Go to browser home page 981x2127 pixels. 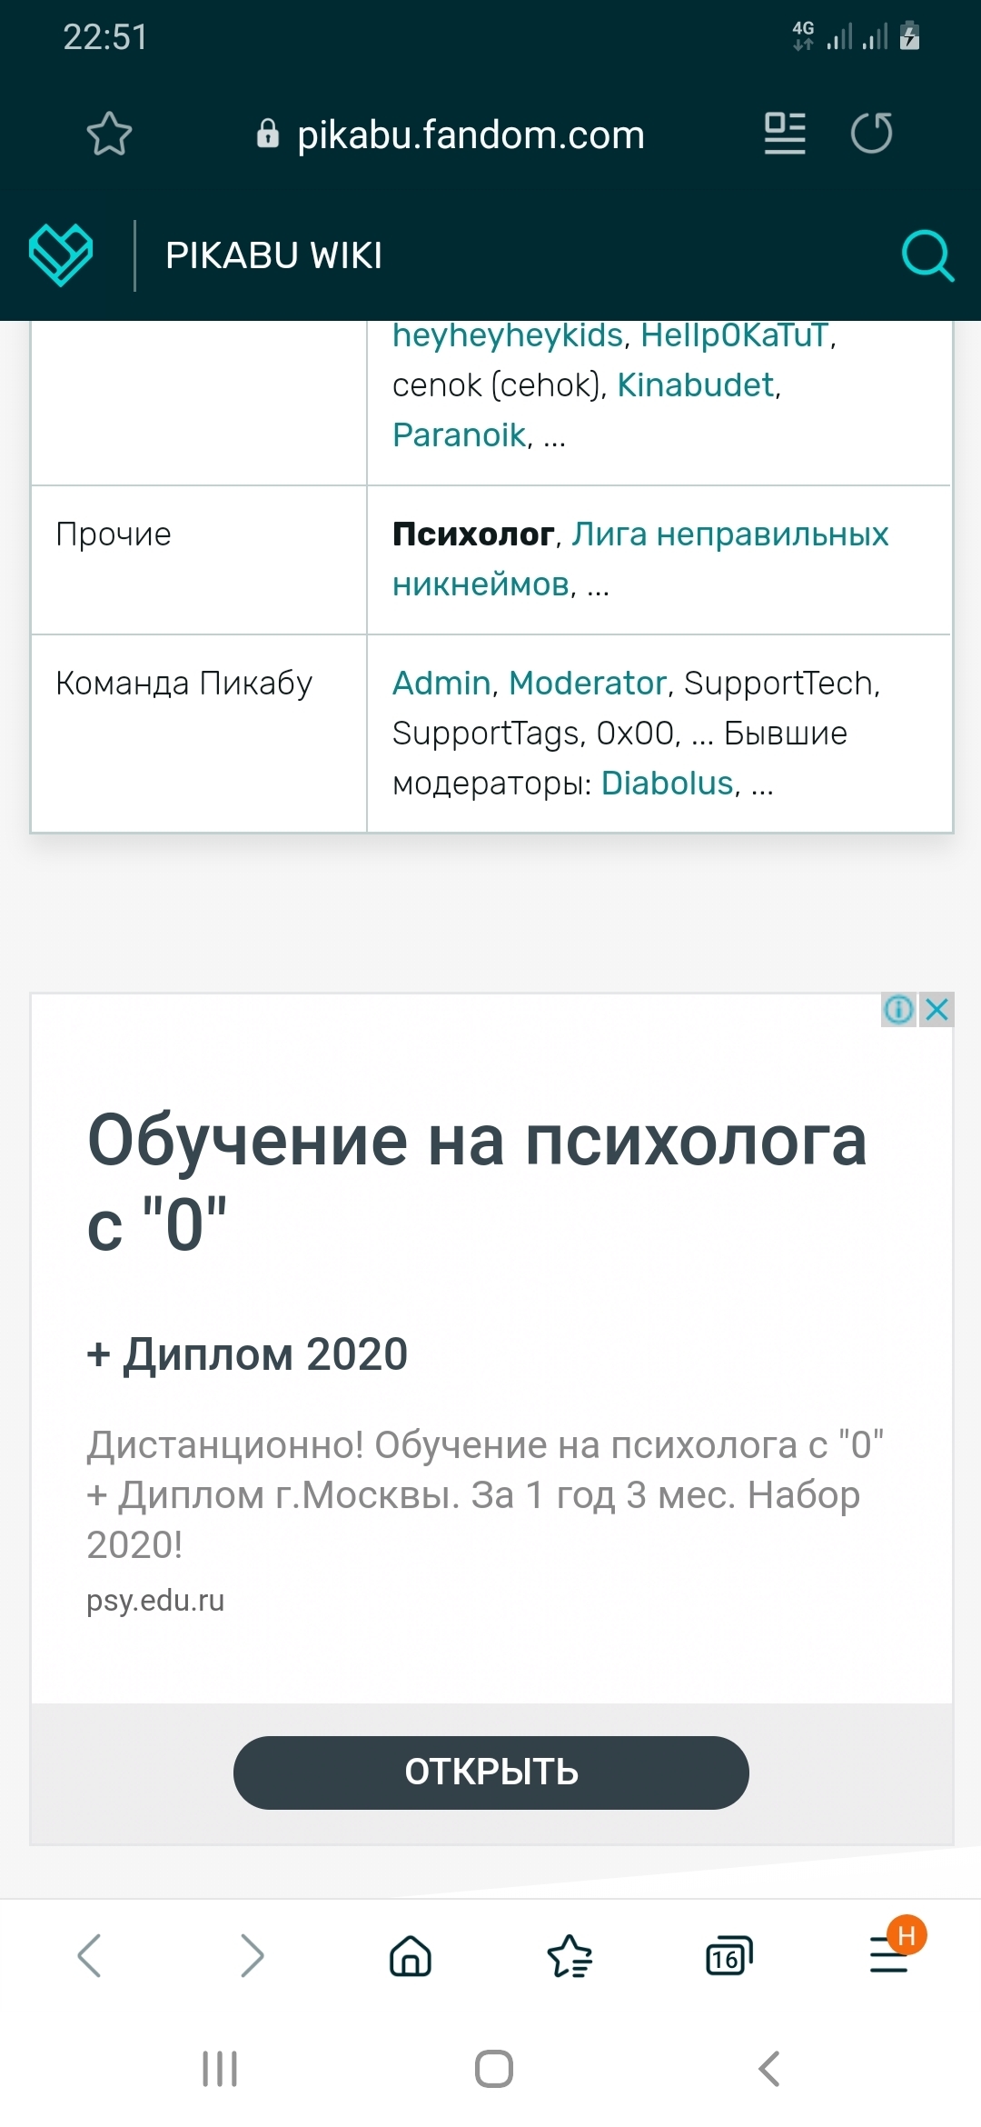[x=411, y=1955]
